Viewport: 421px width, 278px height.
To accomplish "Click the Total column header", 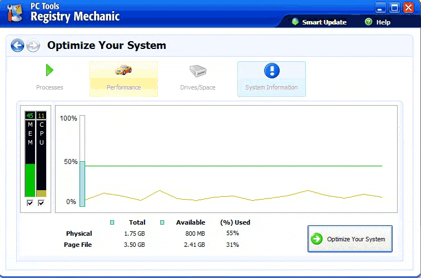I will (x=137, y=222).
